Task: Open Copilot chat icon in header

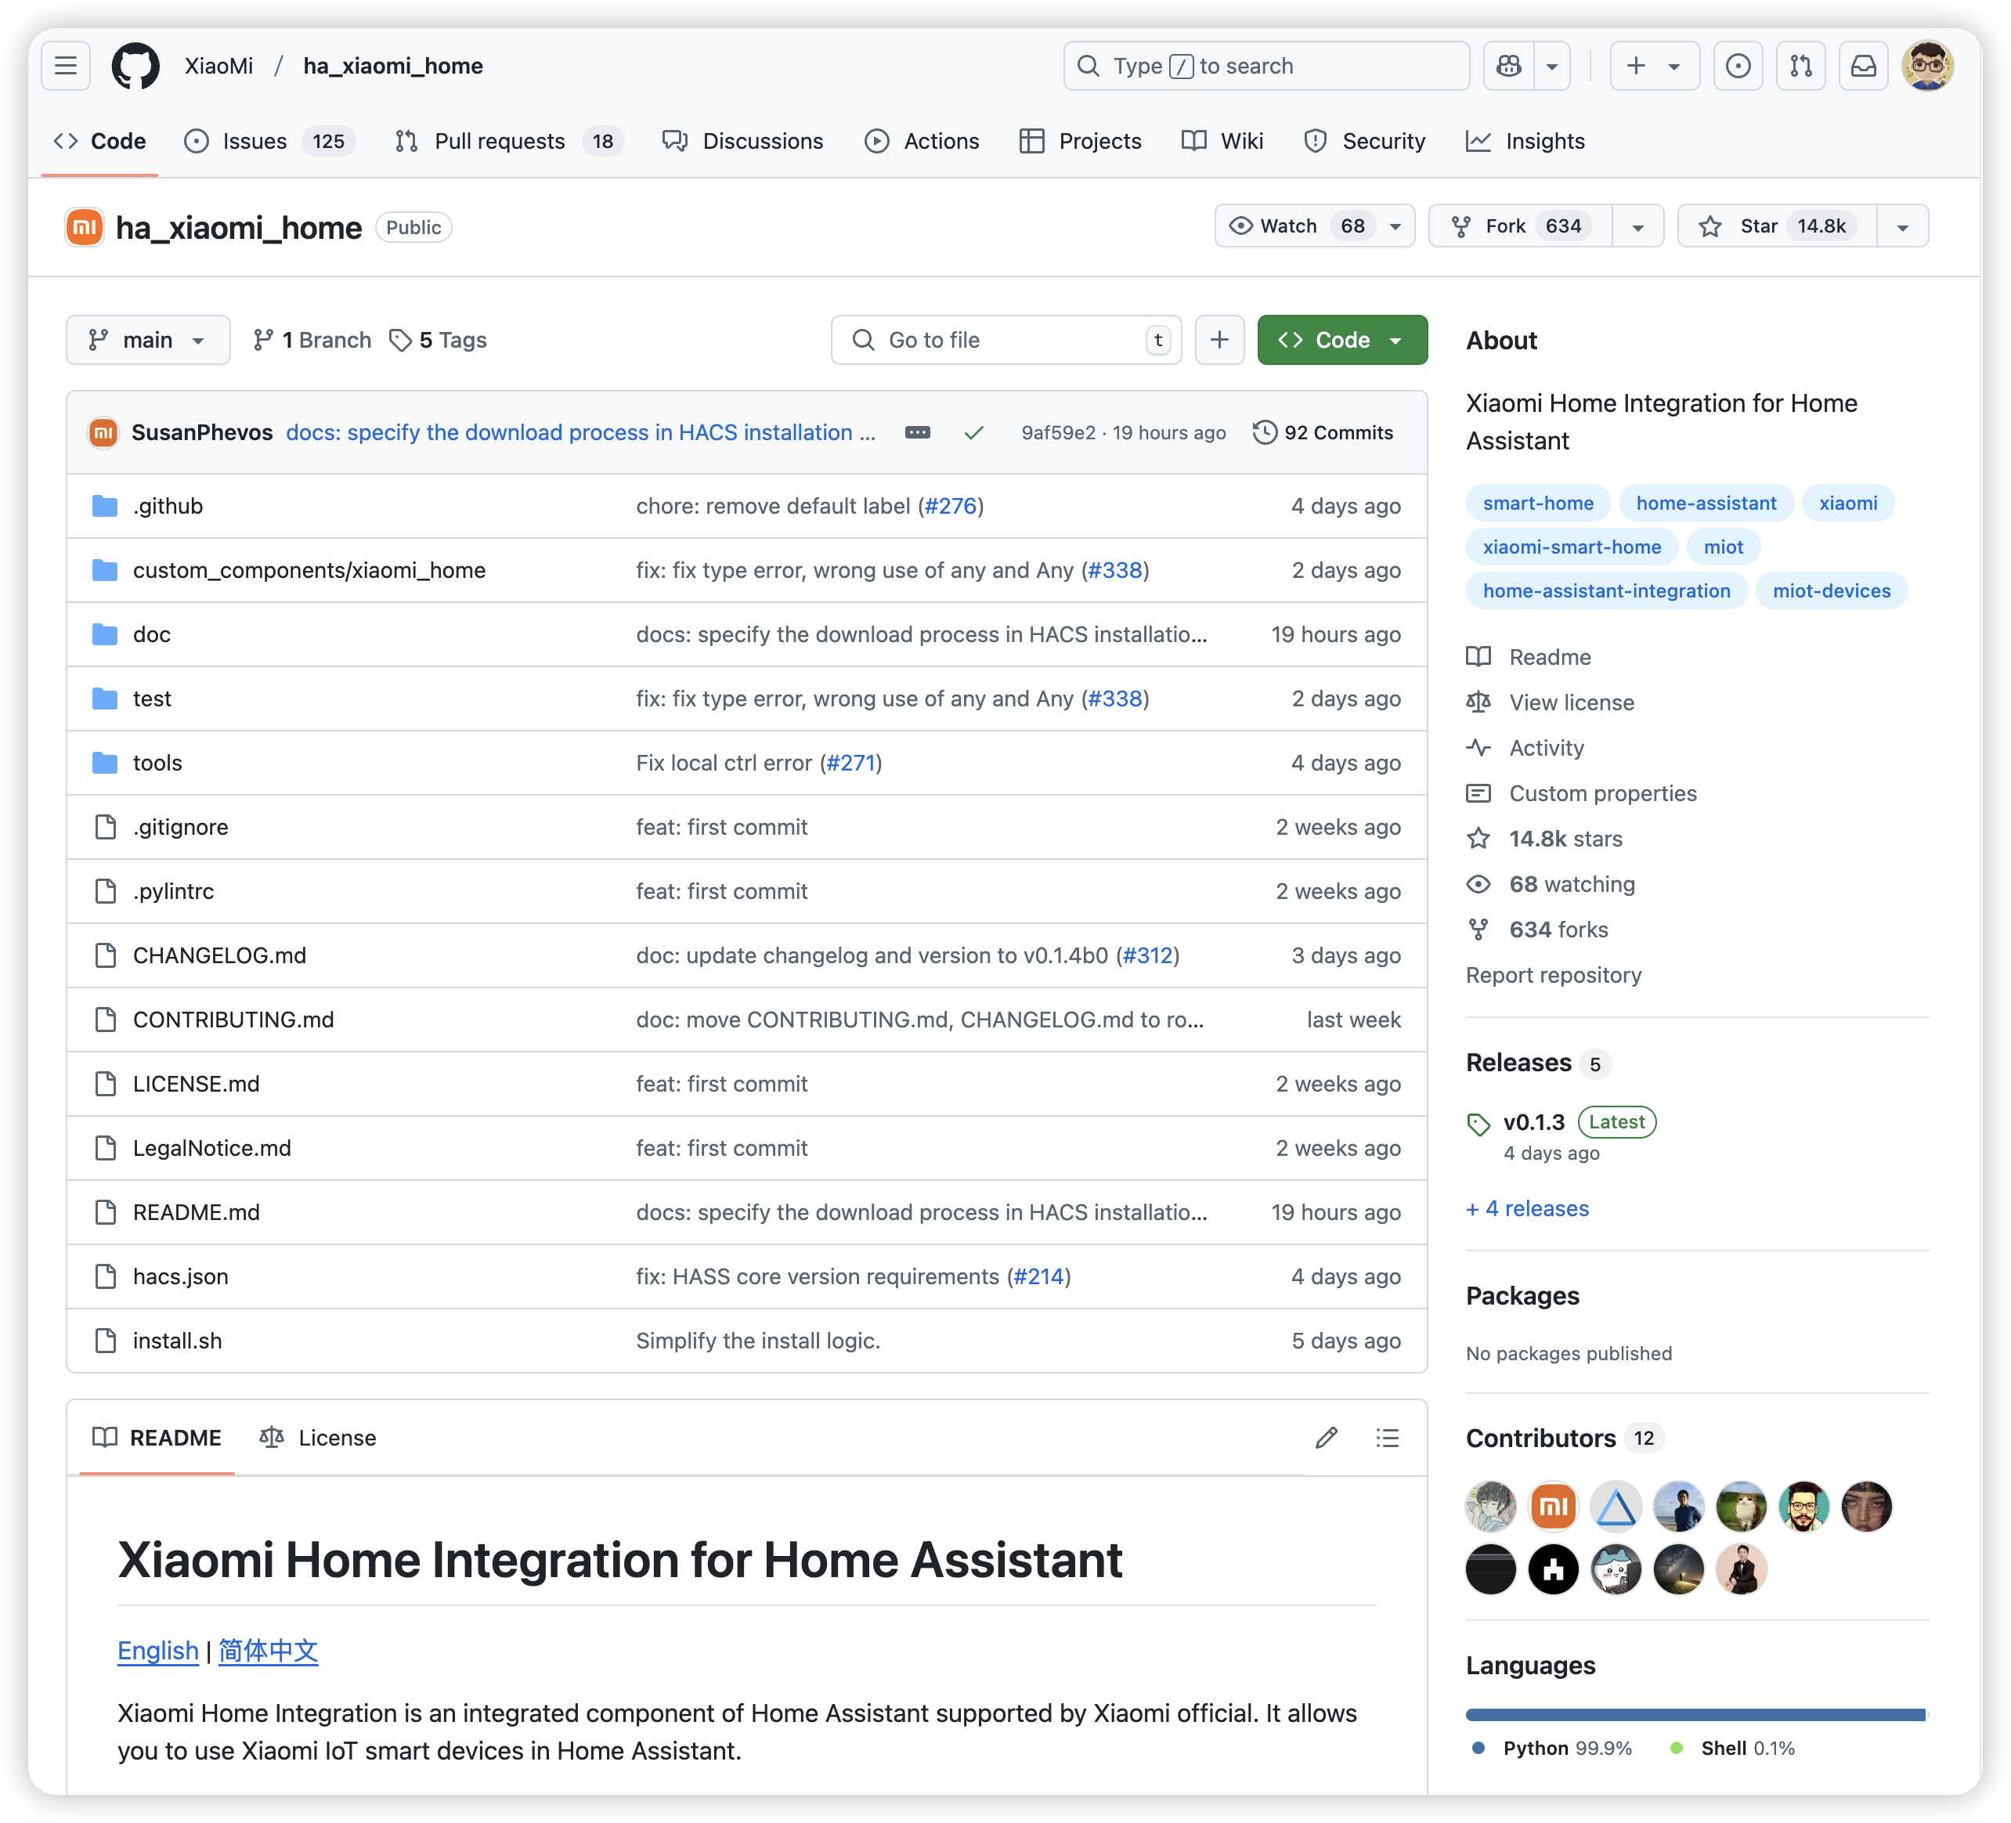Action: [1508, 66]
